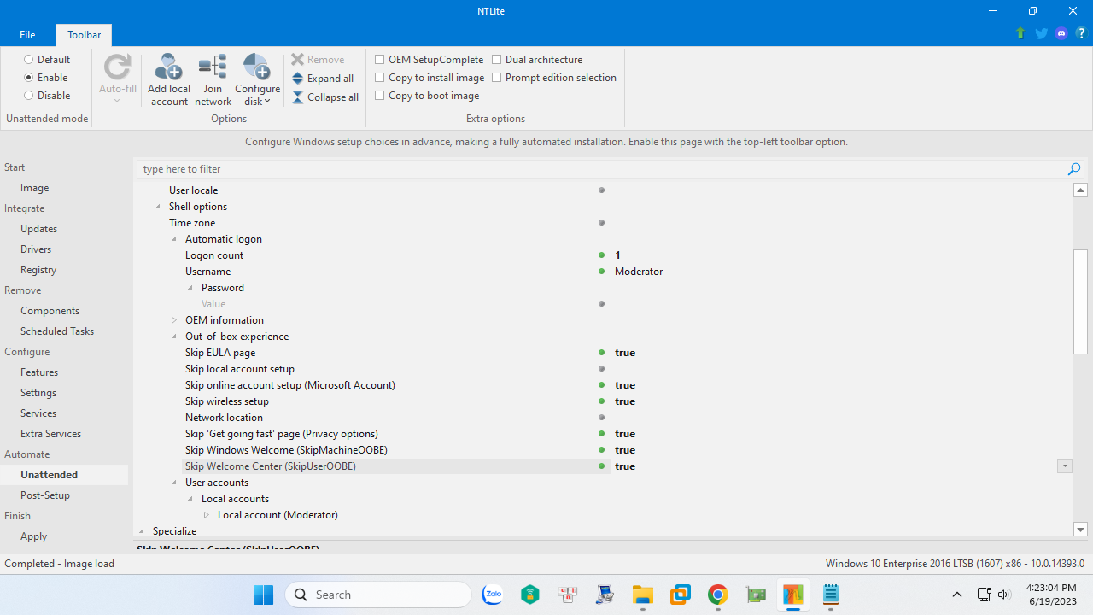Collapse the Local accounts node
Screen dimensions: 1093x615
tap(190, 499)
